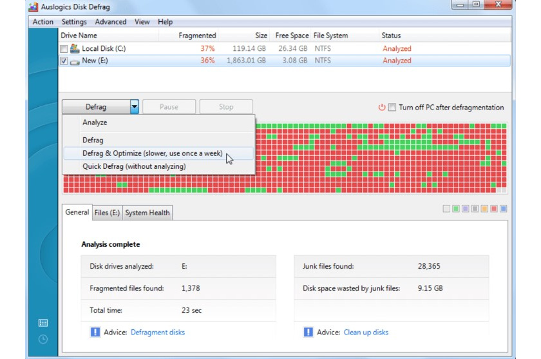Screen dimensions: 541x359
Task: Click the 3.08 GB free space value
Action: 295,61
